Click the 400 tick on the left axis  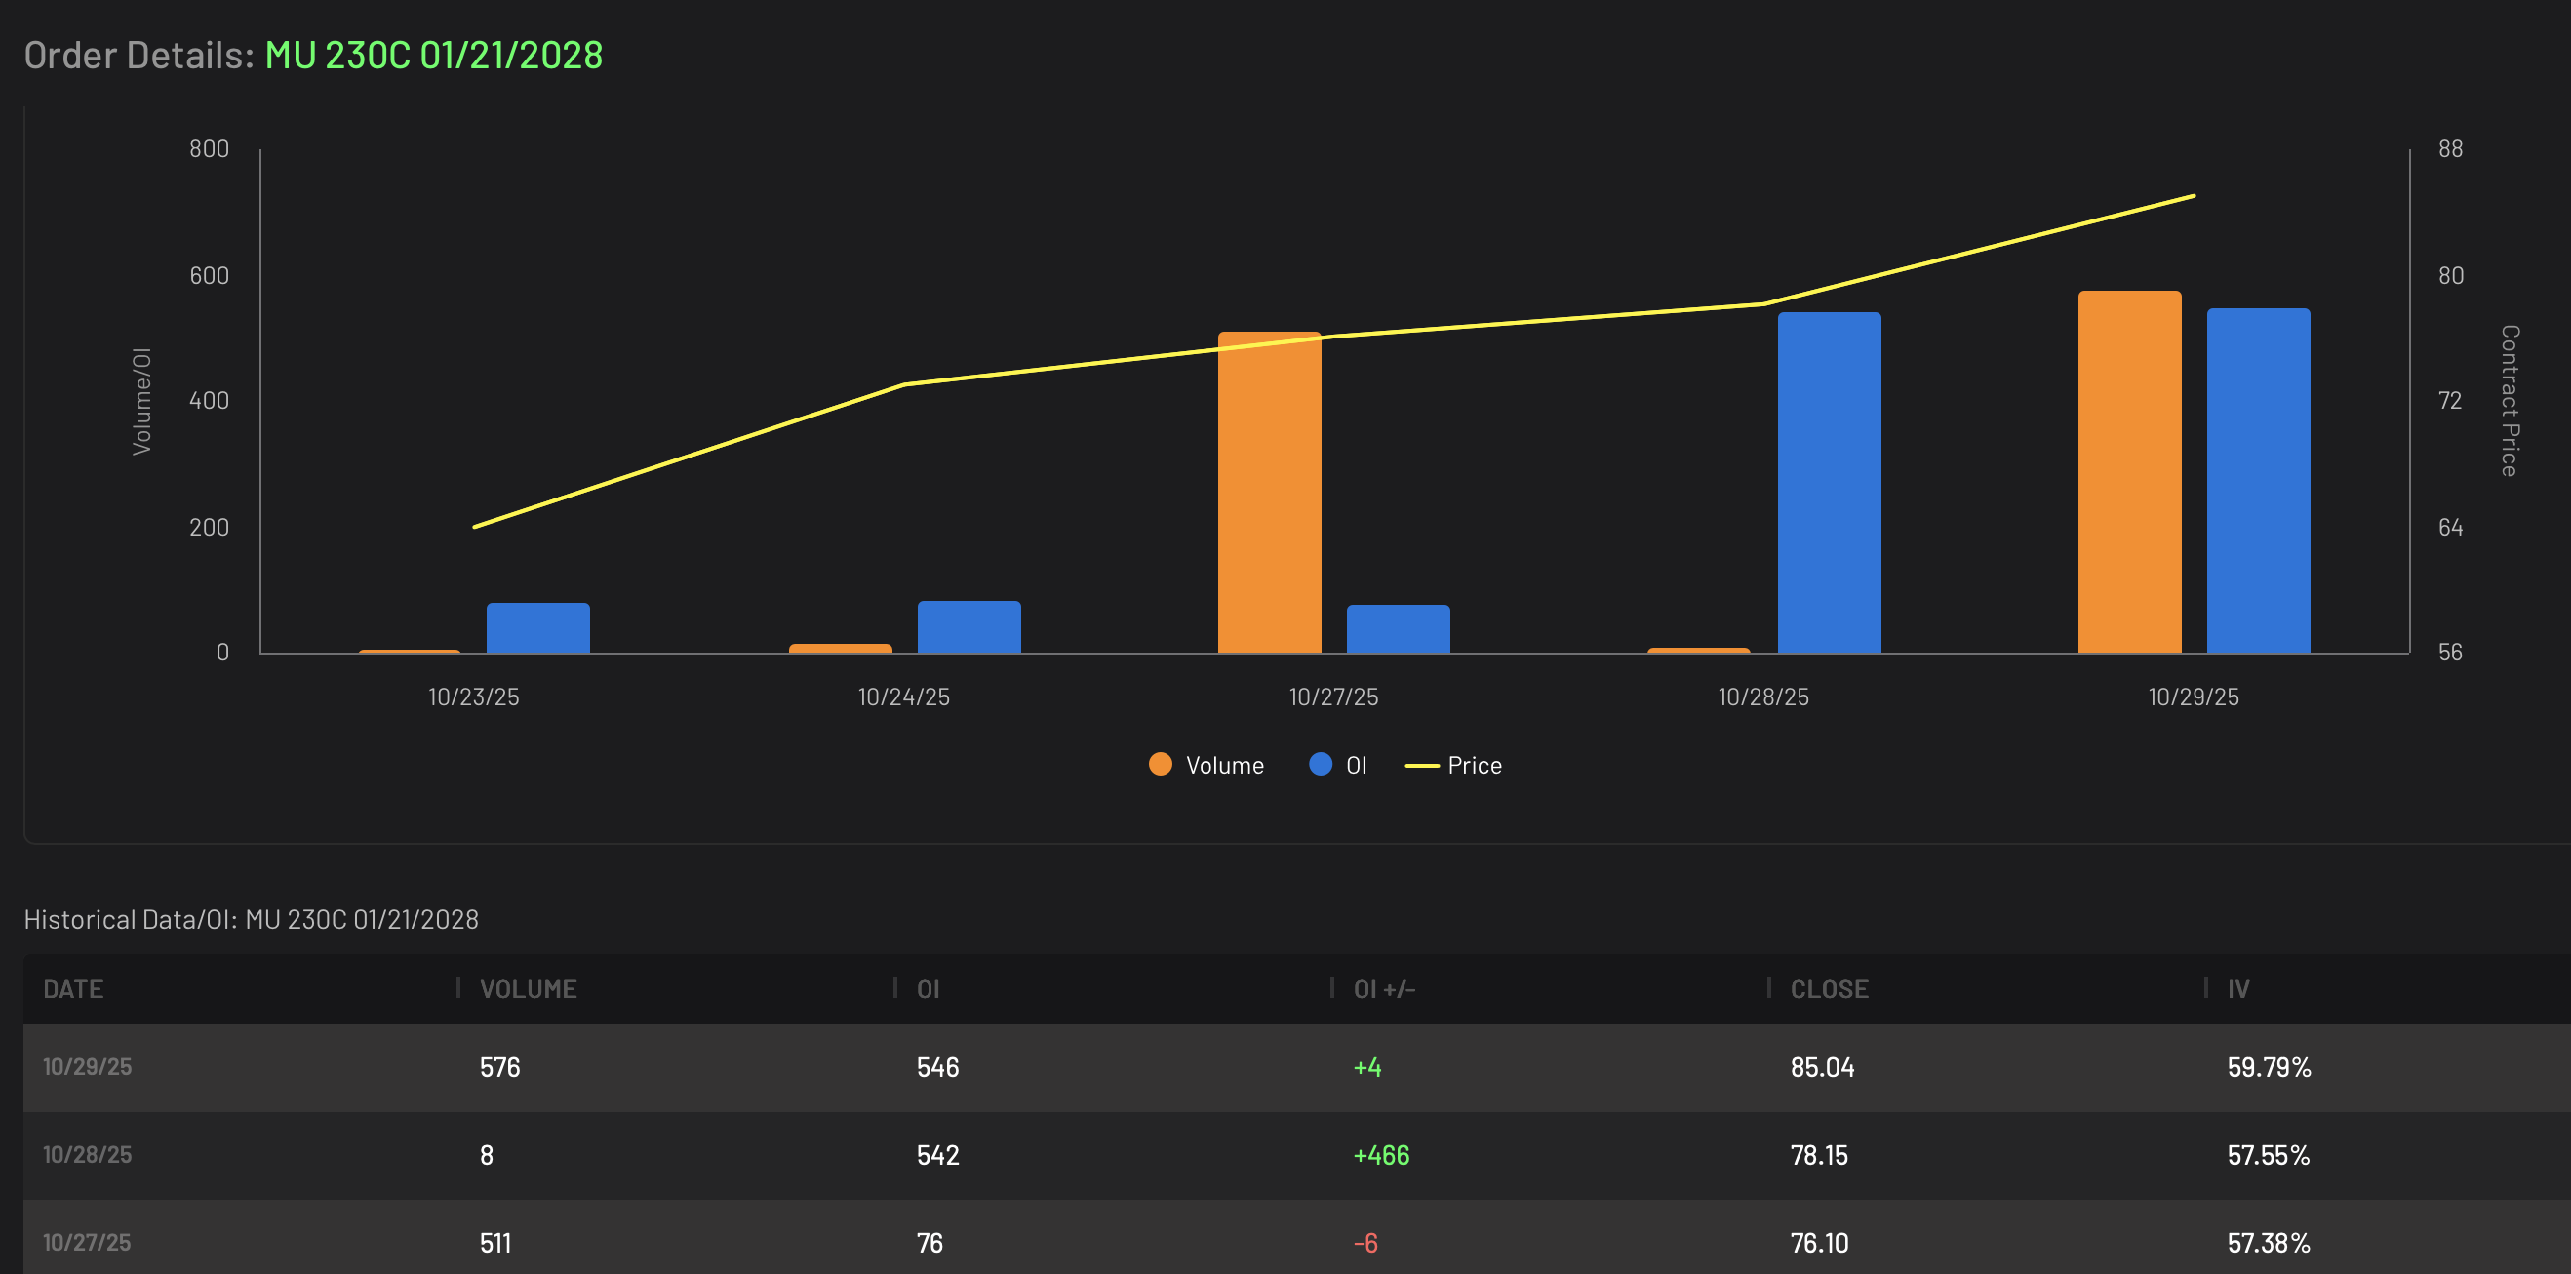tap(210, 400)
